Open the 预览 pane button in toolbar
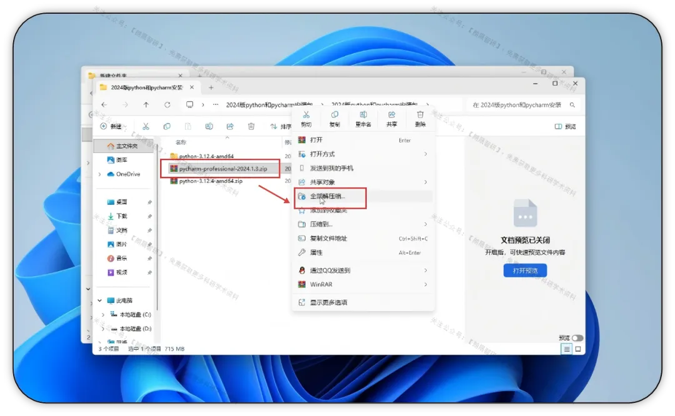 pos(565,126)
